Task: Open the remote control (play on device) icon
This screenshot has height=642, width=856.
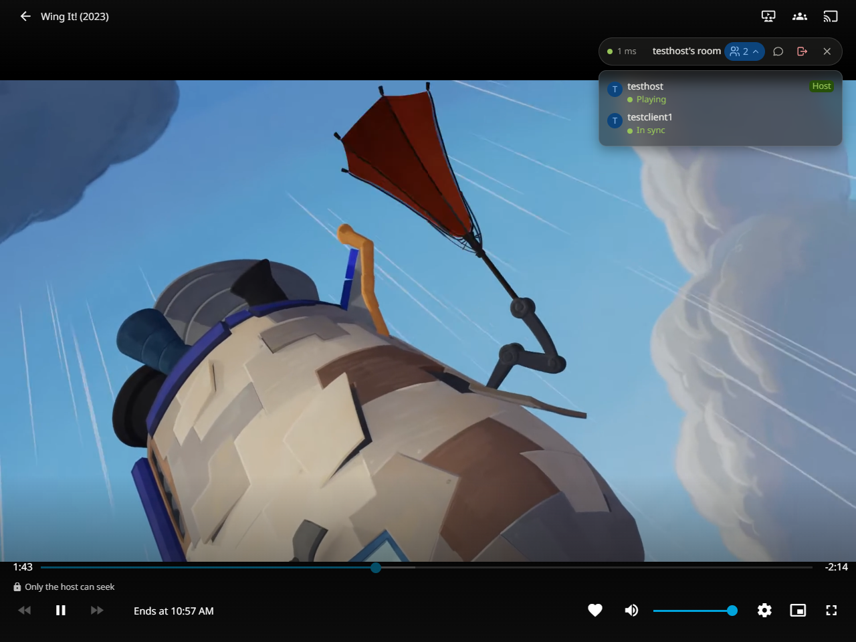Action: pyautogui.click(x=768, y=16)
